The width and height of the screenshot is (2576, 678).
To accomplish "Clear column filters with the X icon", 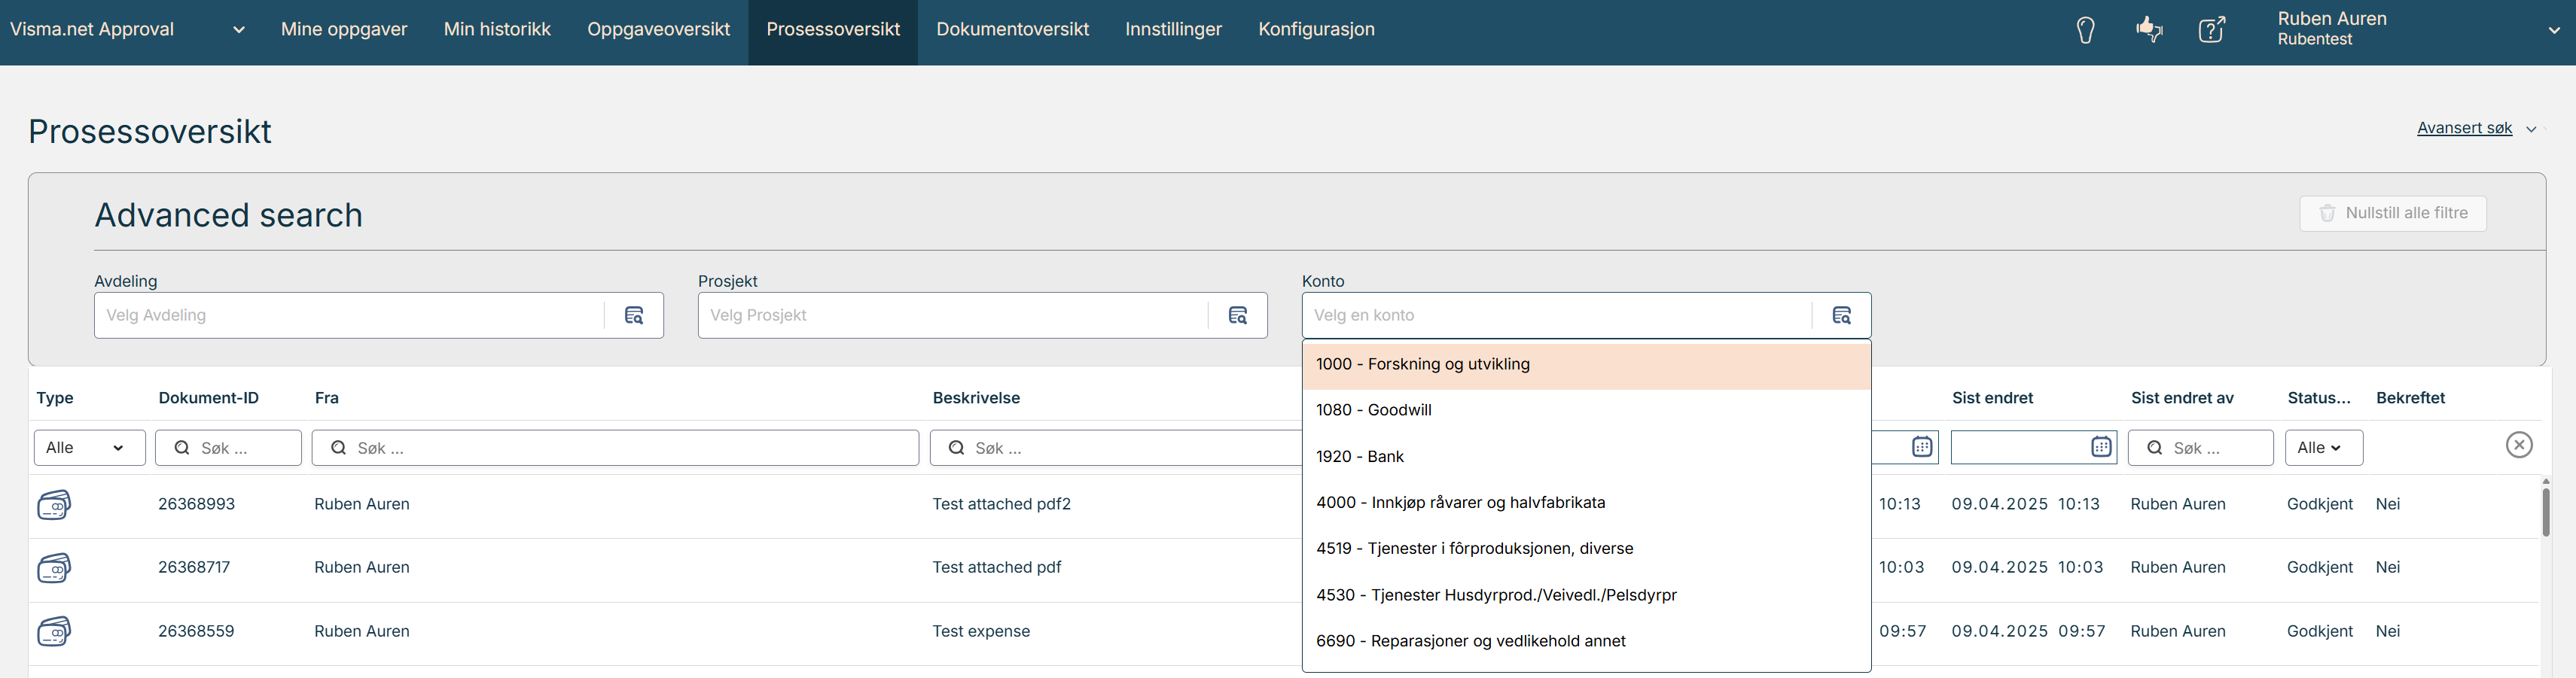I will [2519, 445].
